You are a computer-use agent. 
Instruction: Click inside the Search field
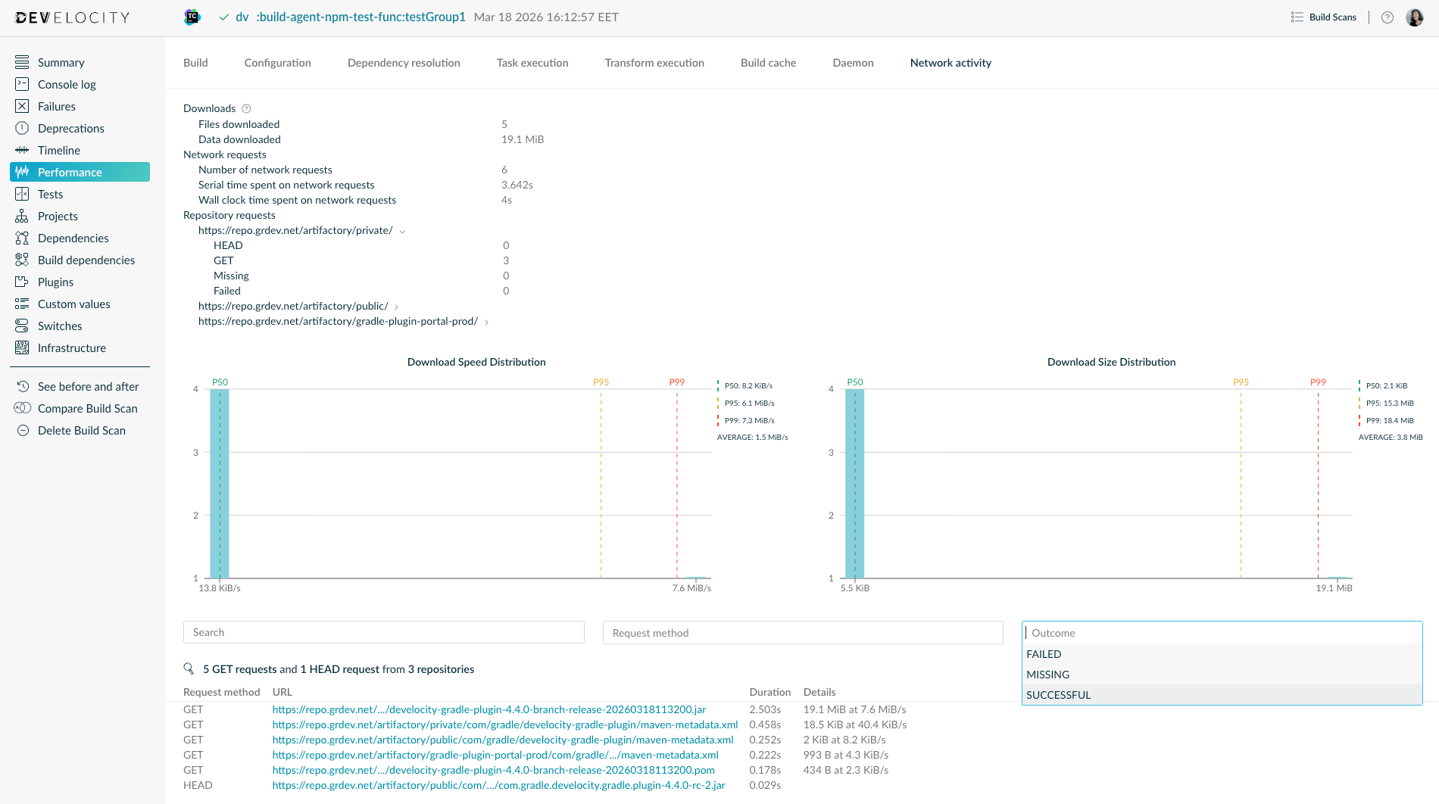(382, 632)
